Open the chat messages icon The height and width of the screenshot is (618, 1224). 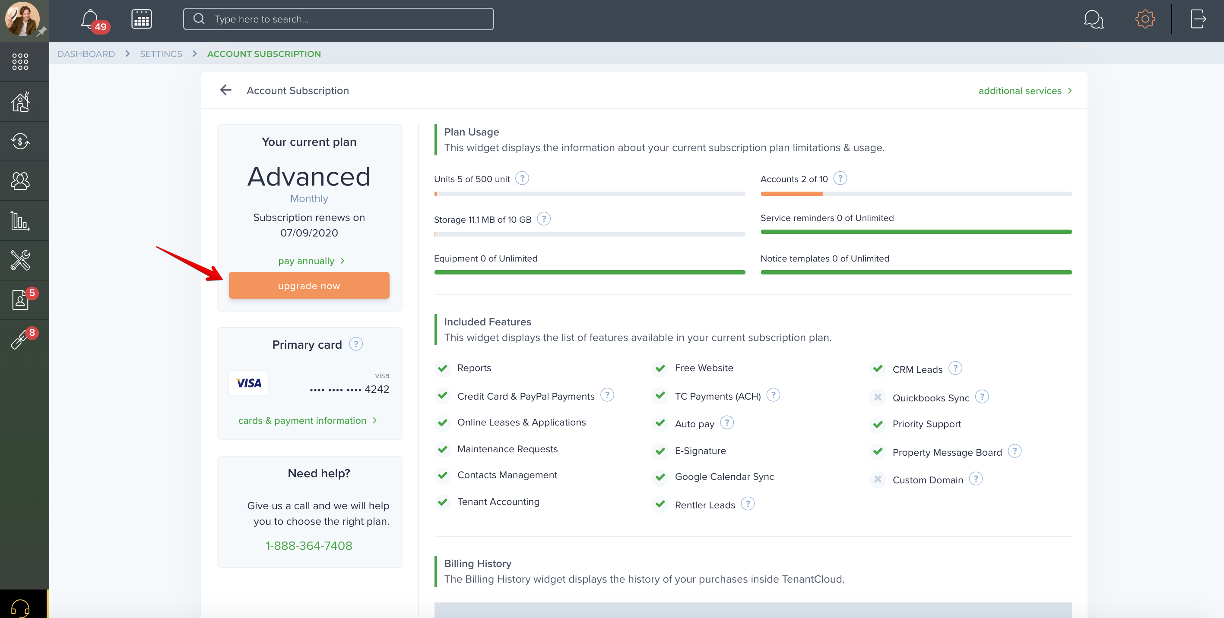pyautogui.click(x=1093, y=19)
